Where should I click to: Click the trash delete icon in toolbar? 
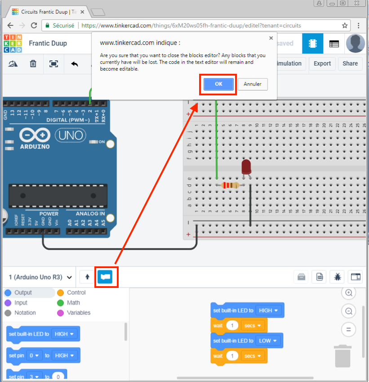click(33, 64)
